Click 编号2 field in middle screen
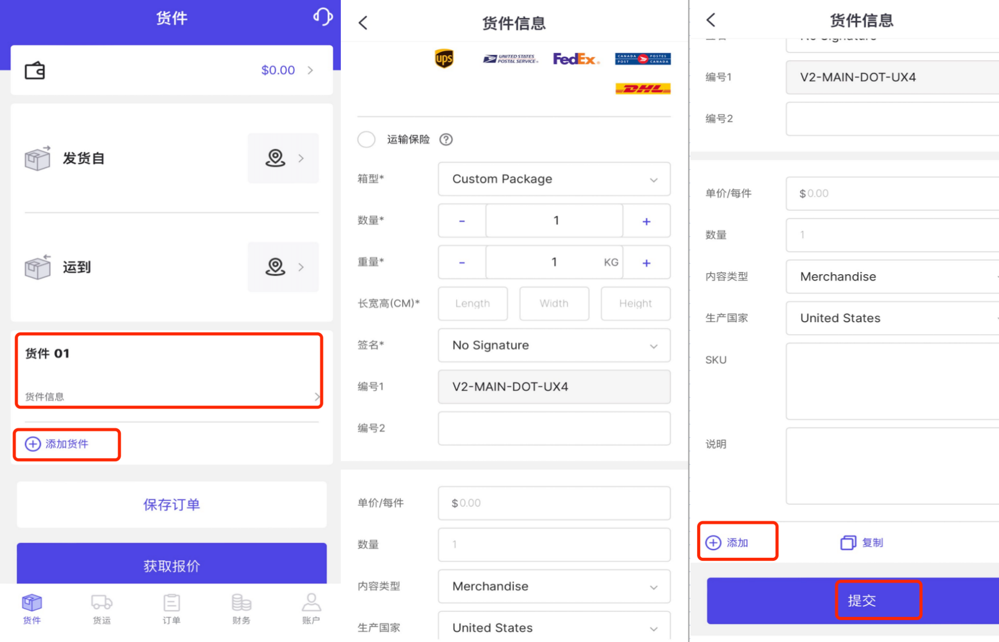999x642 pixels. [554, 428]
